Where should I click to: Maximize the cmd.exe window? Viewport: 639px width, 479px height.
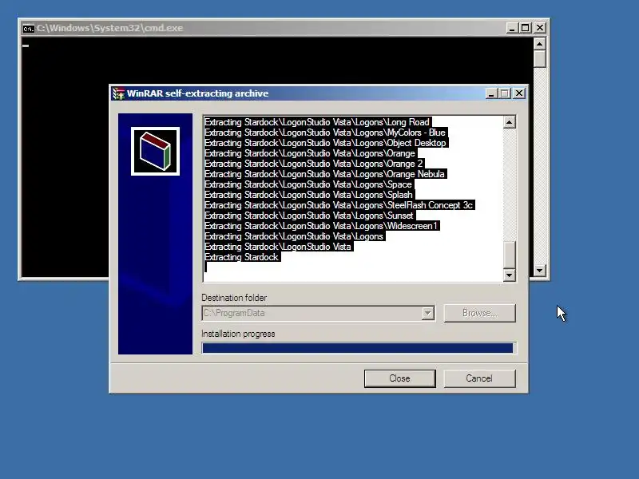pyautogui.click(x=526, y=28)
